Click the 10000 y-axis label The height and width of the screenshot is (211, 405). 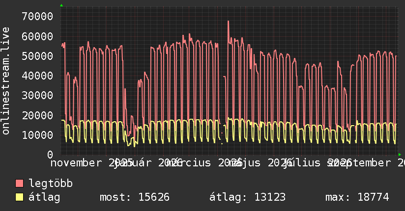(x=37, y=135)
